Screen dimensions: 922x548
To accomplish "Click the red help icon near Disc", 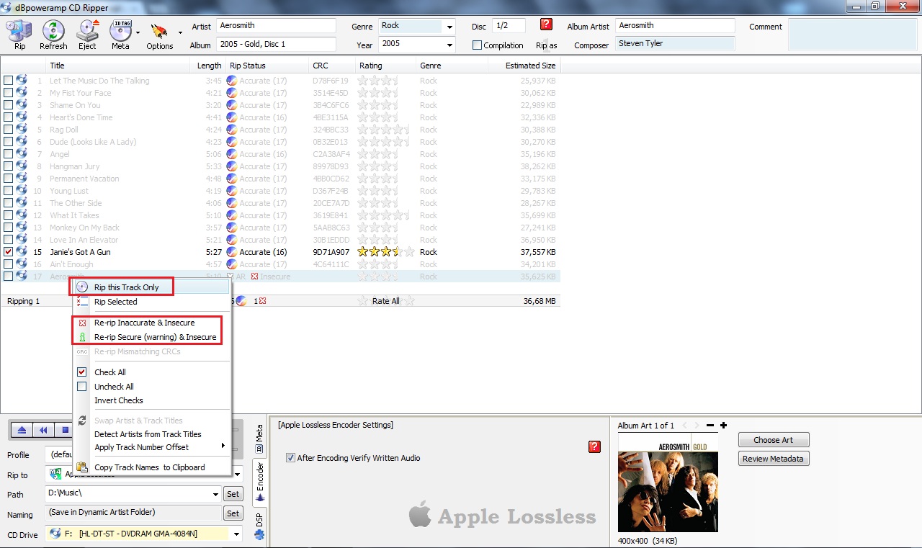I will [x=546, y=24].
